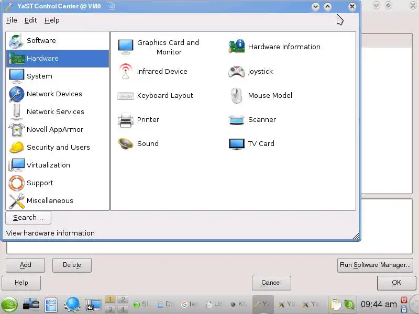Launch Scanner module icon
Viewport: 419px width, 314px height.
237,120
